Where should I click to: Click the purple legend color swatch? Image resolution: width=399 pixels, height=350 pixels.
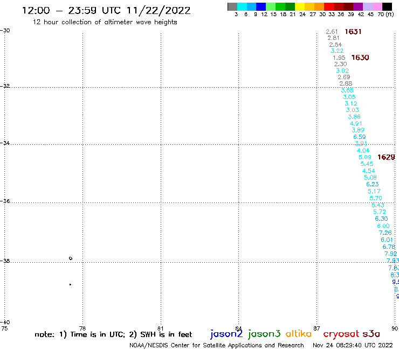(x=358, y=6)
